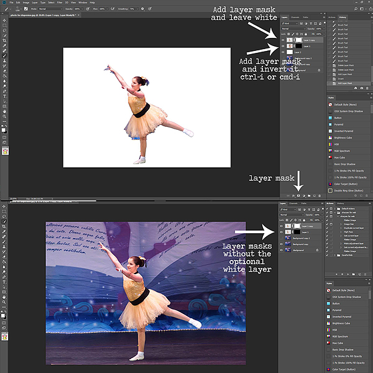Select the Type tool in the top screenshot

pos(4,96)
